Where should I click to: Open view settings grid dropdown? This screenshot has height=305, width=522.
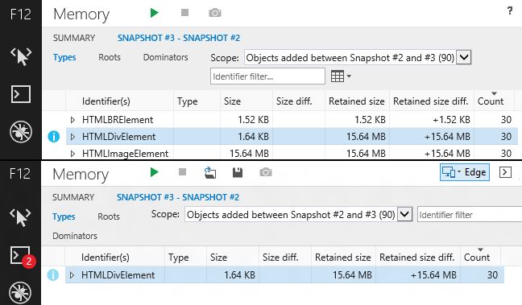click(341, 76)
